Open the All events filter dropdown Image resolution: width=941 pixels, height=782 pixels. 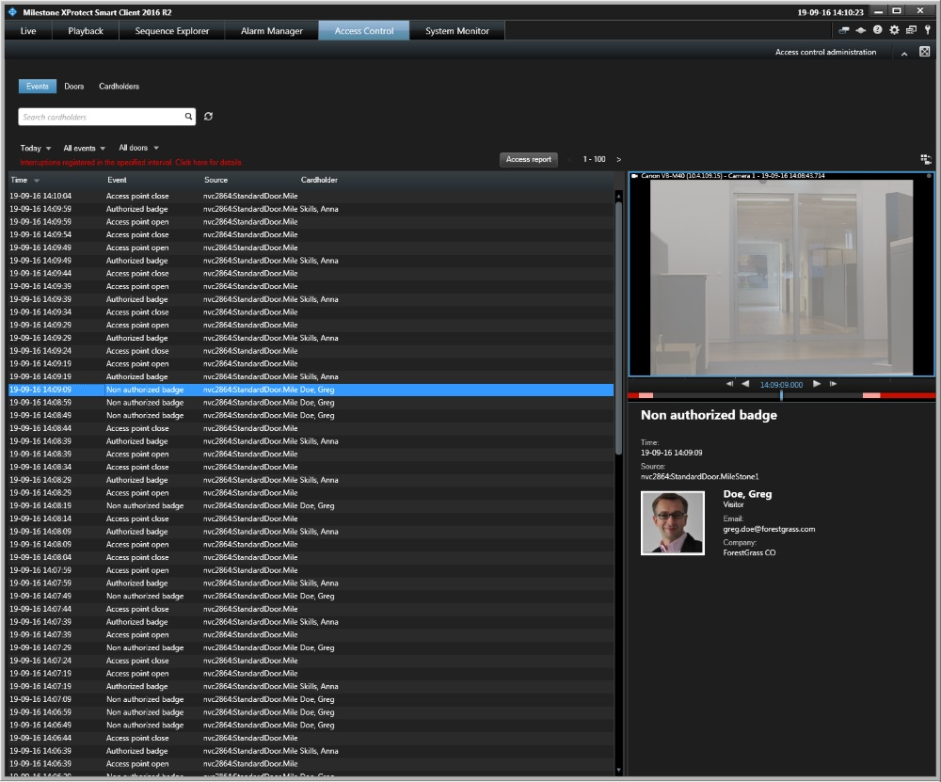pos(84,148)
